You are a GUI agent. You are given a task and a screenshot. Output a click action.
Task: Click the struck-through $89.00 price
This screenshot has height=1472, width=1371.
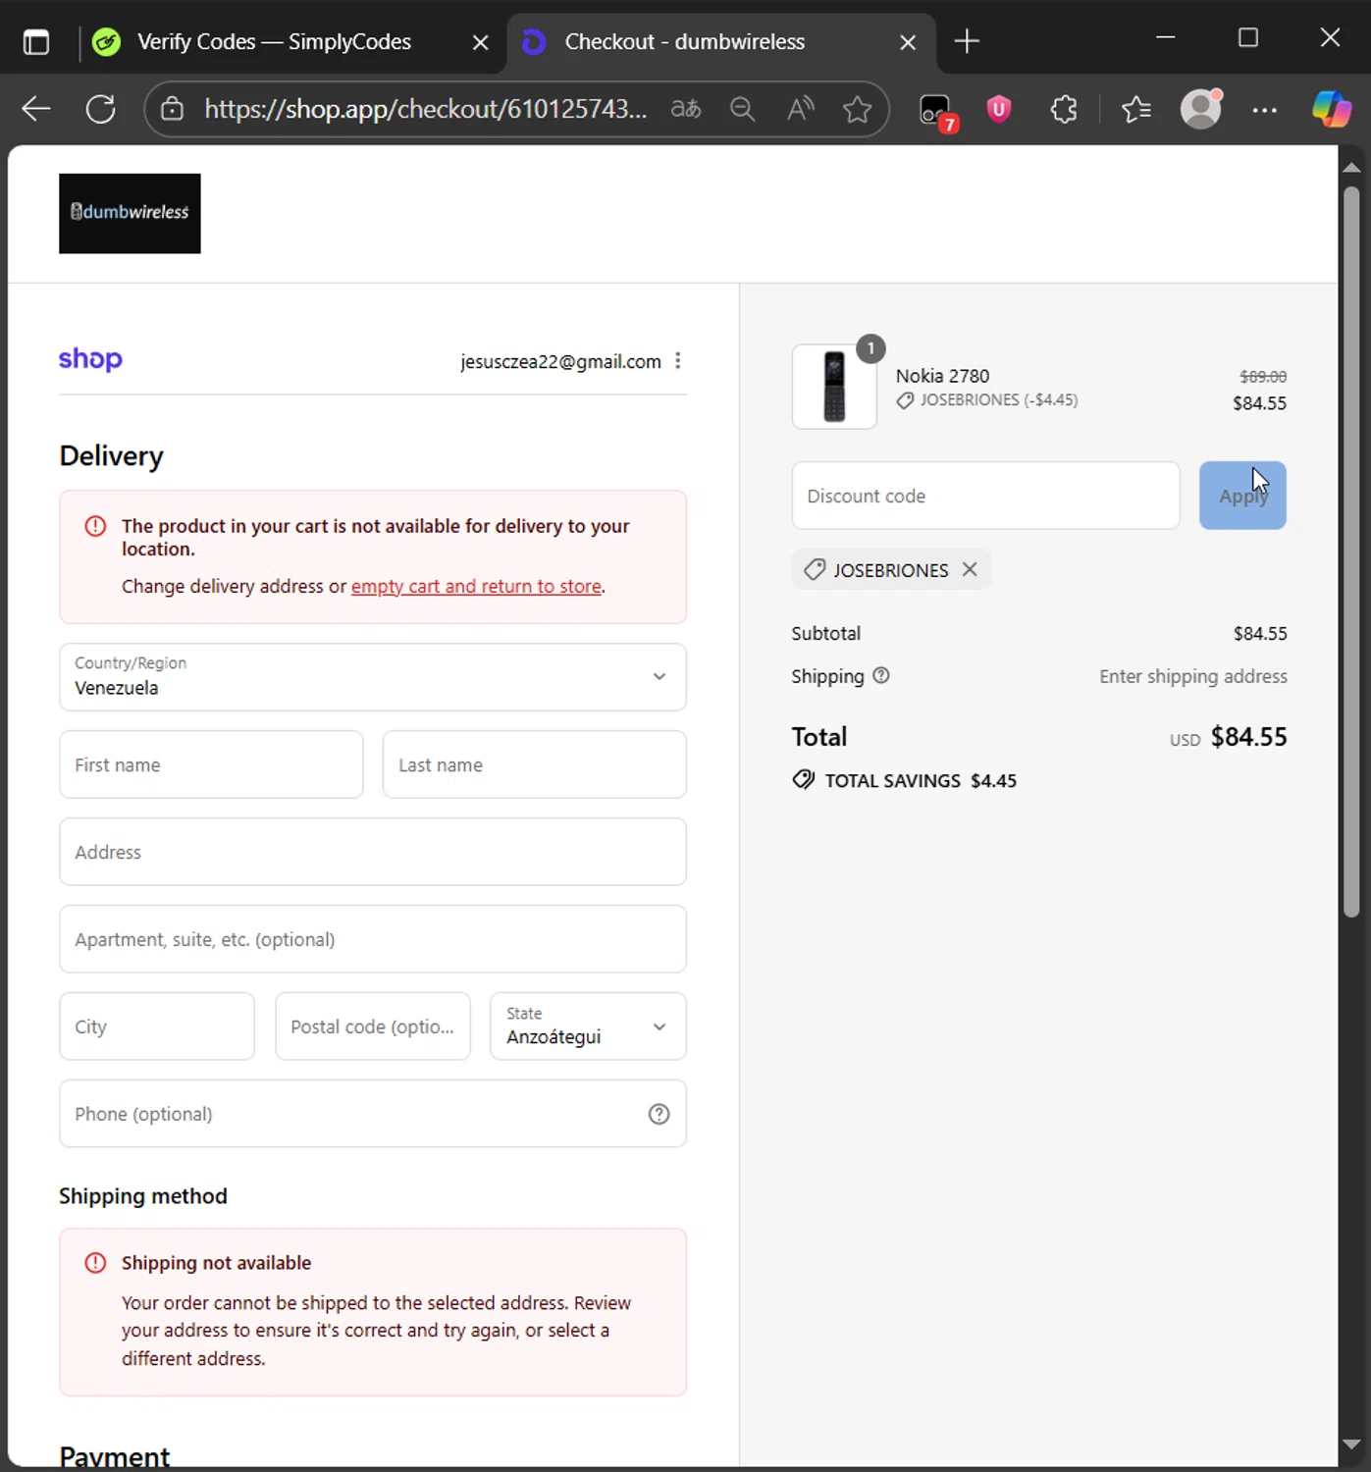click(x=1263, y=377)
